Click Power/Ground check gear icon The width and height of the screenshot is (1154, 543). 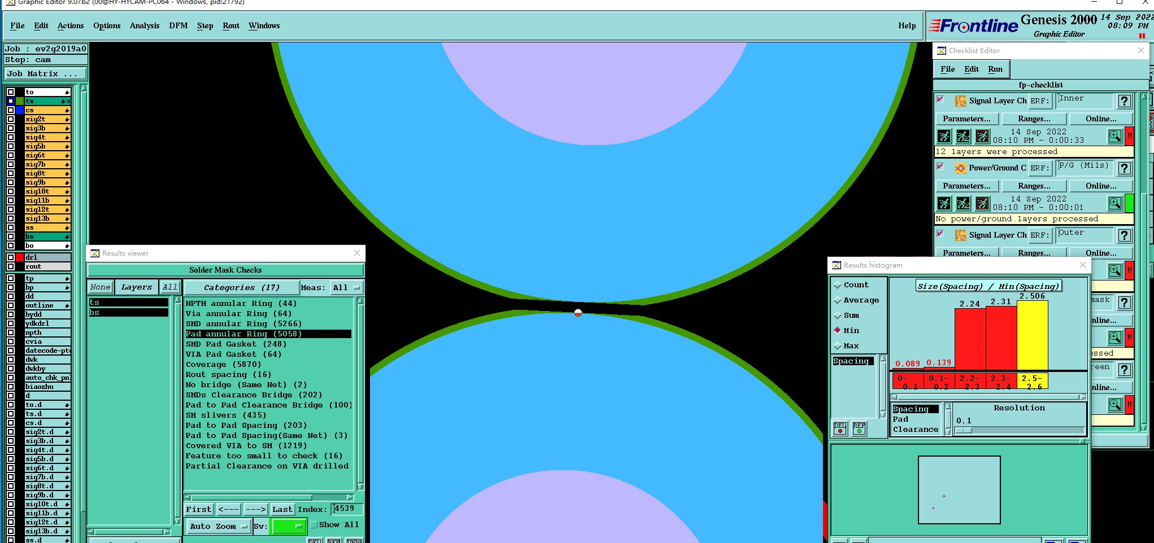[960, 168]
